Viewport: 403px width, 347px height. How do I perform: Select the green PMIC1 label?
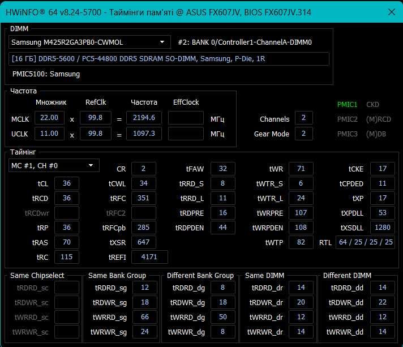347,105
